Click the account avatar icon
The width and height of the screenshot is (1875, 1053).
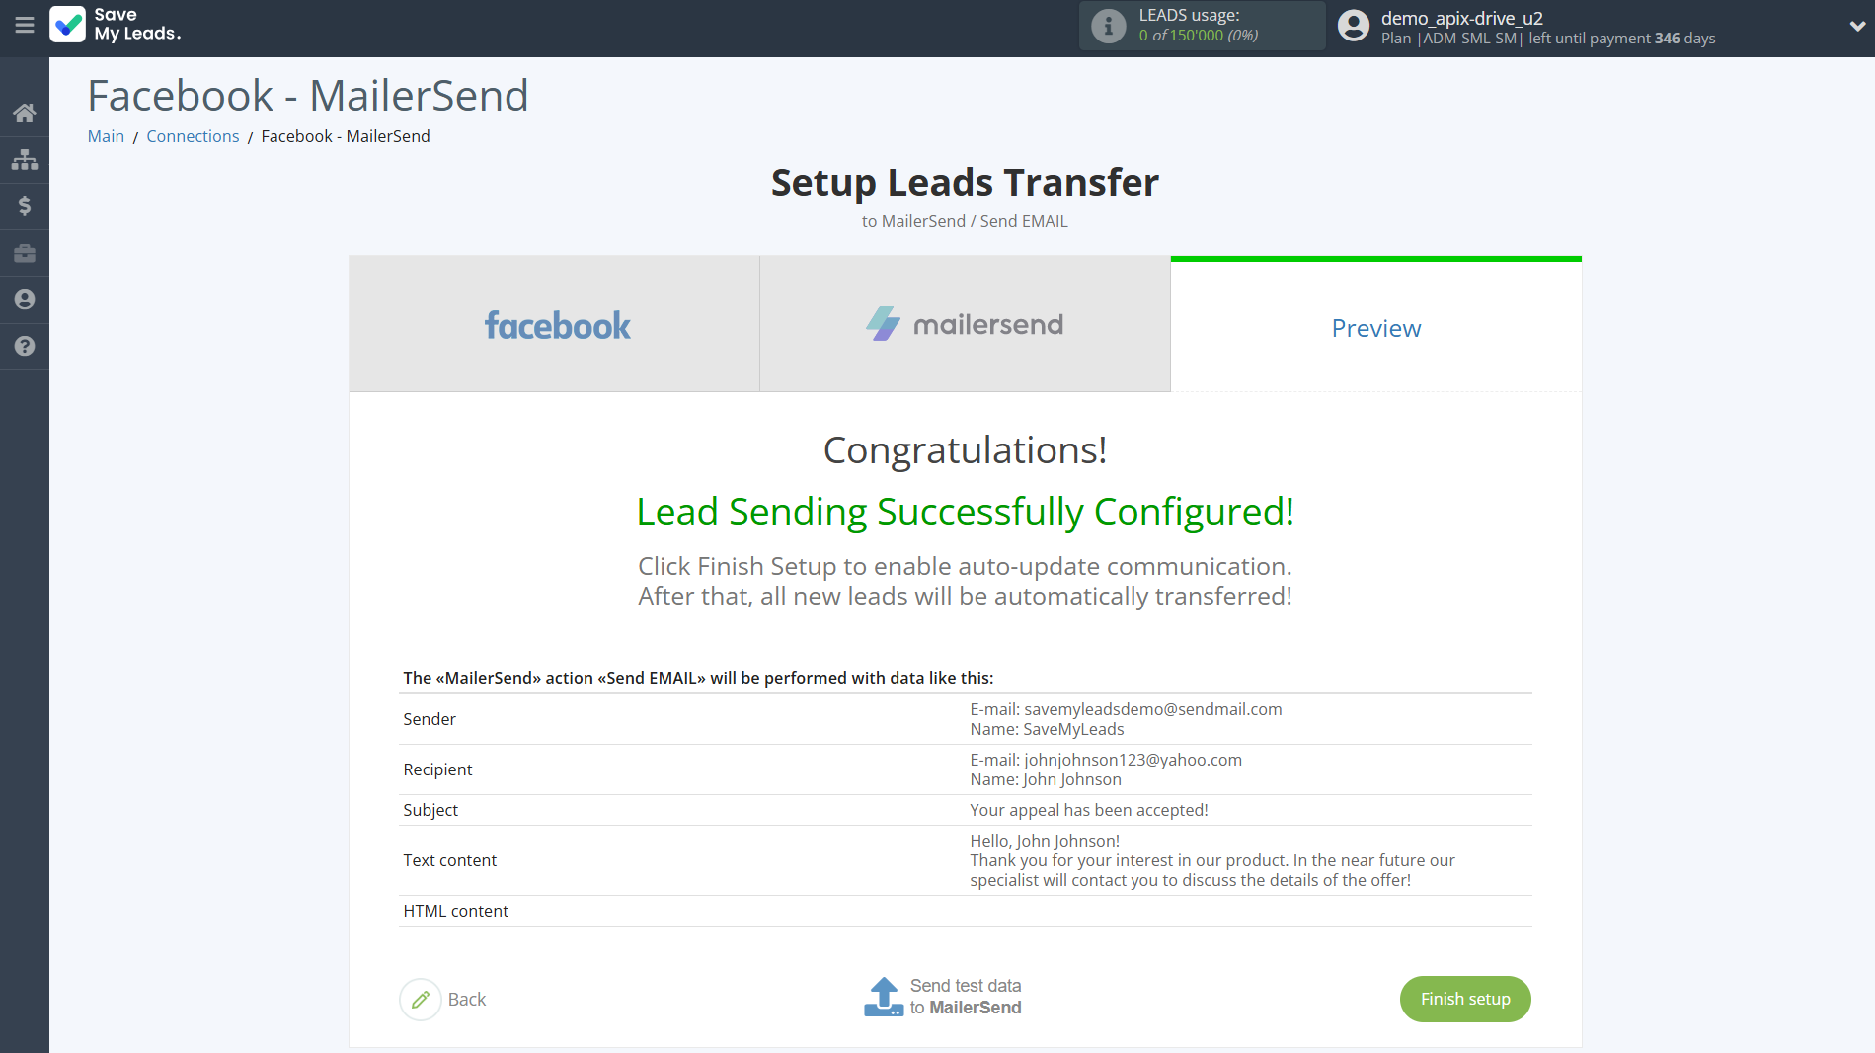coord(1354,26)
